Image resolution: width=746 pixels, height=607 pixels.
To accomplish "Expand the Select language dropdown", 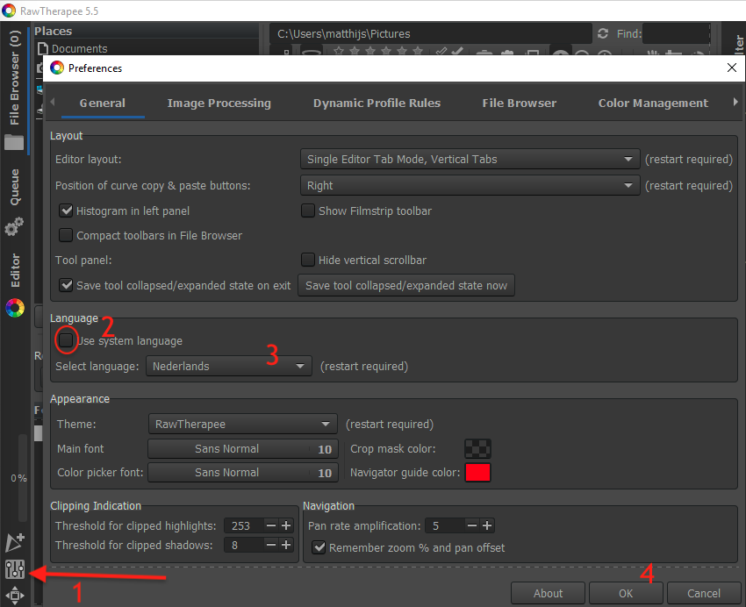I will pyautogui.click(x=229, y=366).
